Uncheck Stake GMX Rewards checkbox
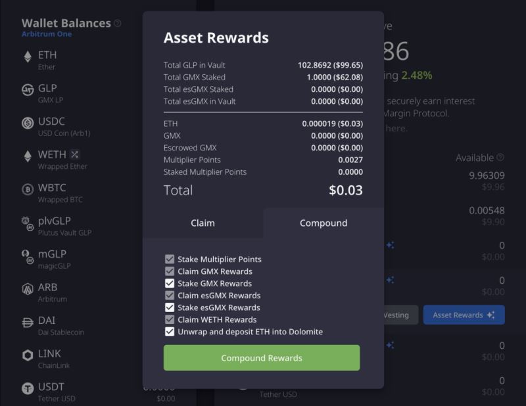Screen dimensions: 526x406 (x=170, y=283)
